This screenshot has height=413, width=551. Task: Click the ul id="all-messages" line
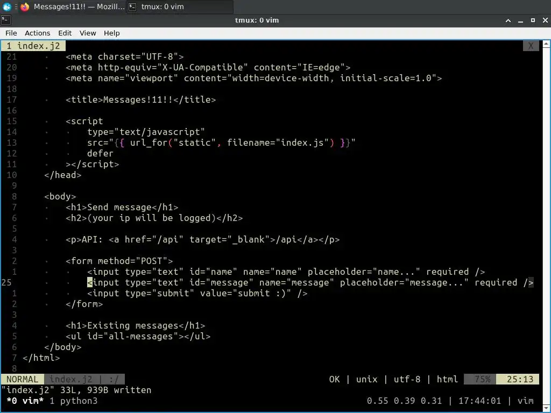(138, 336)
